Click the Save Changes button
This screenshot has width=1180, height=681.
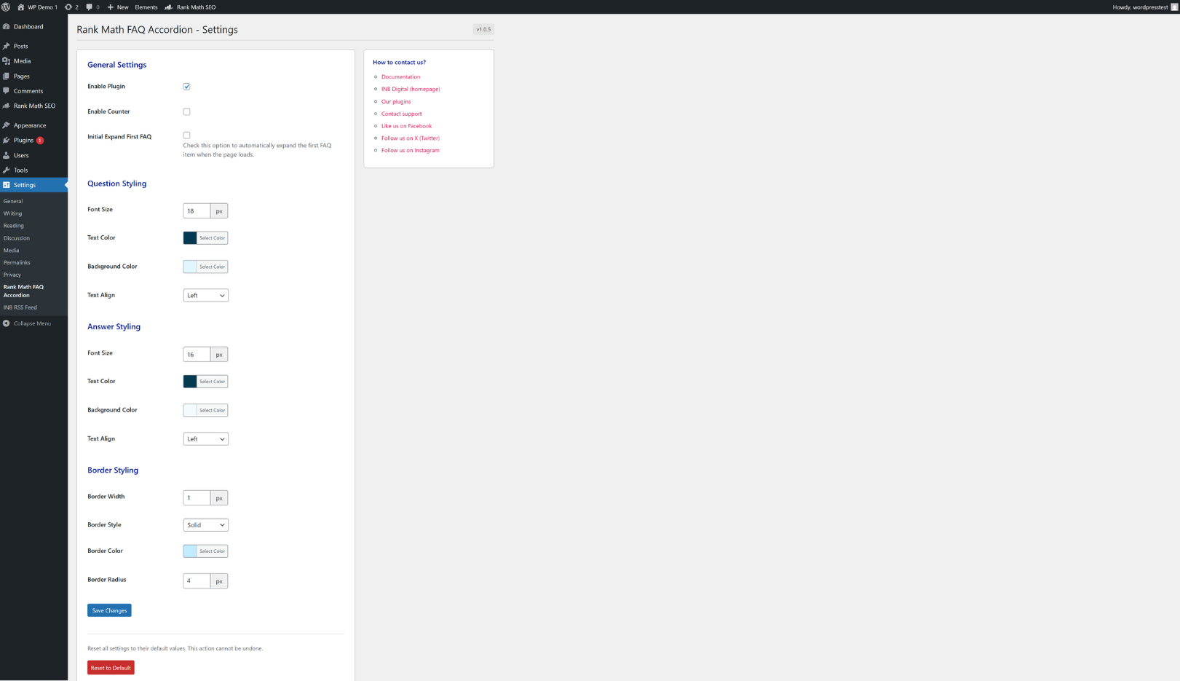pos(109,610)
